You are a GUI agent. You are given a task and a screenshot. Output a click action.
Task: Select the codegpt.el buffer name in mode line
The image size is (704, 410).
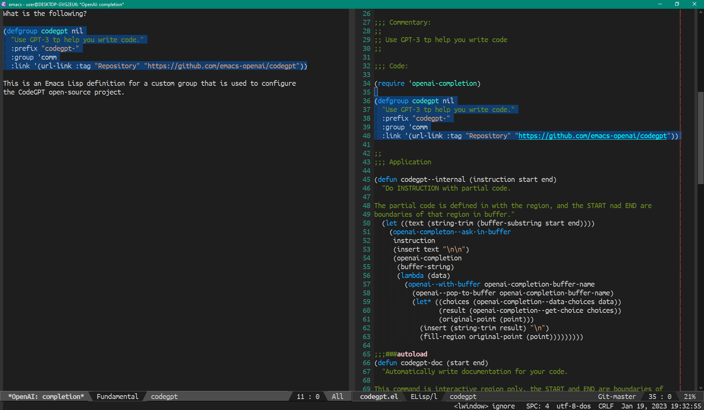379,396
